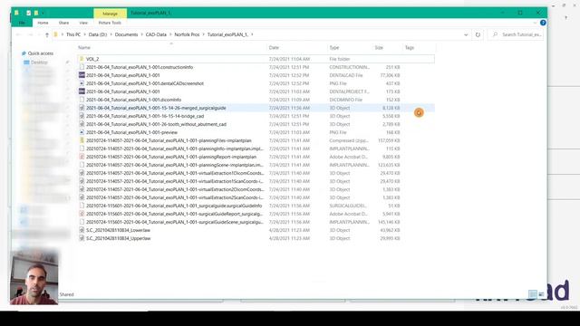Select the planningFiles-implantplan zip icon
Screen dimensions: 580x326
tap(82, 140)
